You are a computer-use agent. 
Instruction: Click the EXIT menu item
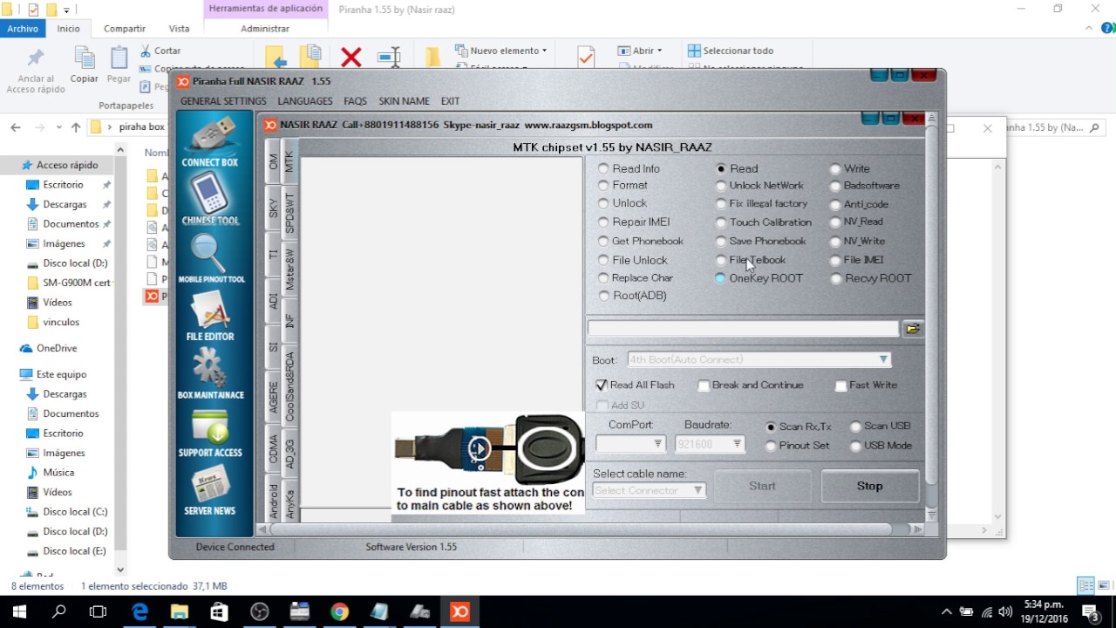click(450, 101)
